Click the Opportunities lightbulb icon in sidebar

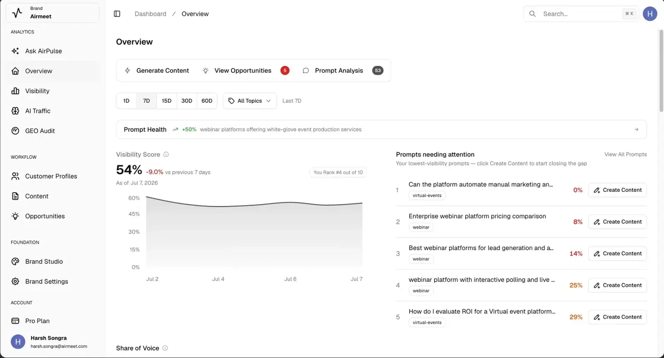coord(15,216)
